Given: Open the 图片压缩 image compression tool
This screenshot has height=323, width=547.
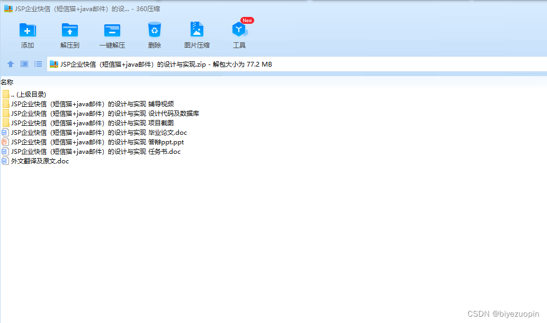Looking at the screenshot, I should tap(197, 30).
